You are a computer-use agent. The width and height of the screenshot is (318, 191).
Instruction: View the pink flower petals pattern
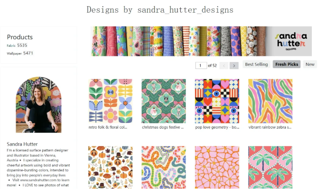(217, 167)
